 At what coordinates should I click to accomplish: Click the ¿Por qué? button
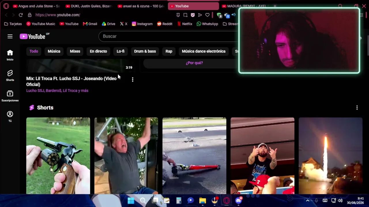(194, 63)
